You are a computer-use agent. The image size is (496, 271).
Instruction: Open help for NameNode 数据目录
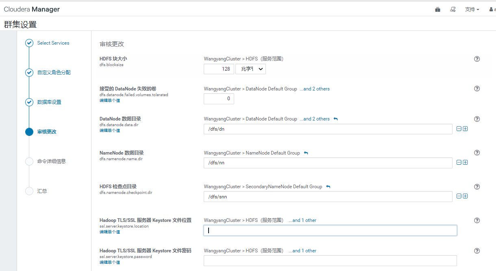477,153
